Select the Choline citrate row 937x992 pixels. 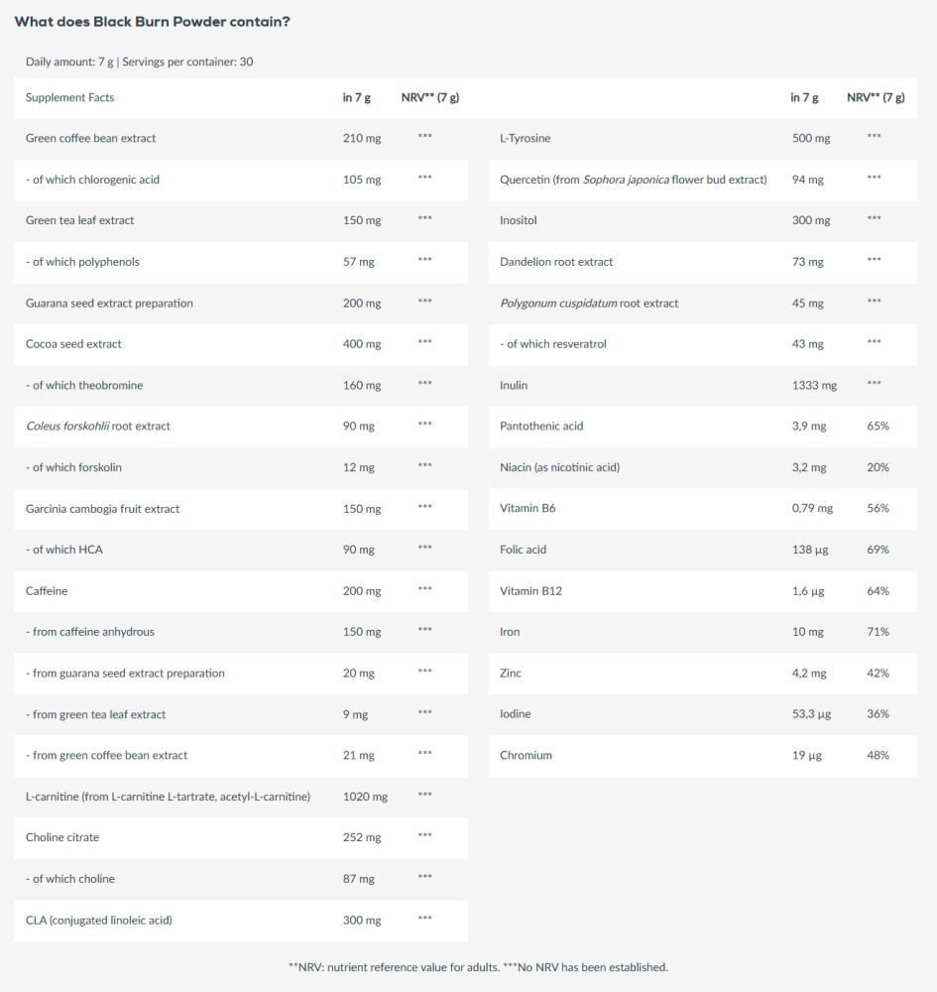(241, 837)
